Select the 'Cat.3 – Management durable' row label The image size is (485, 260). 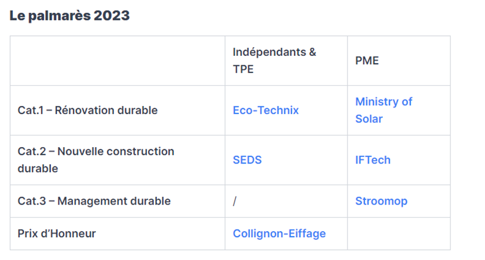[x=94, y=201]
